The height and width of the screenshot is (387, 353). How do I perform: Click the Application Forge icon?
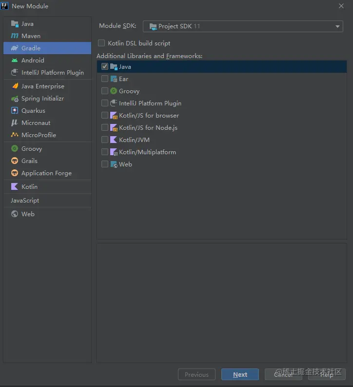coord(15,173)
